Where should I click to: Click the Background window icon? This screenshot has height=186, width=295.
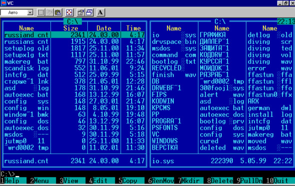pyautogui.click(x=89, y=12)
